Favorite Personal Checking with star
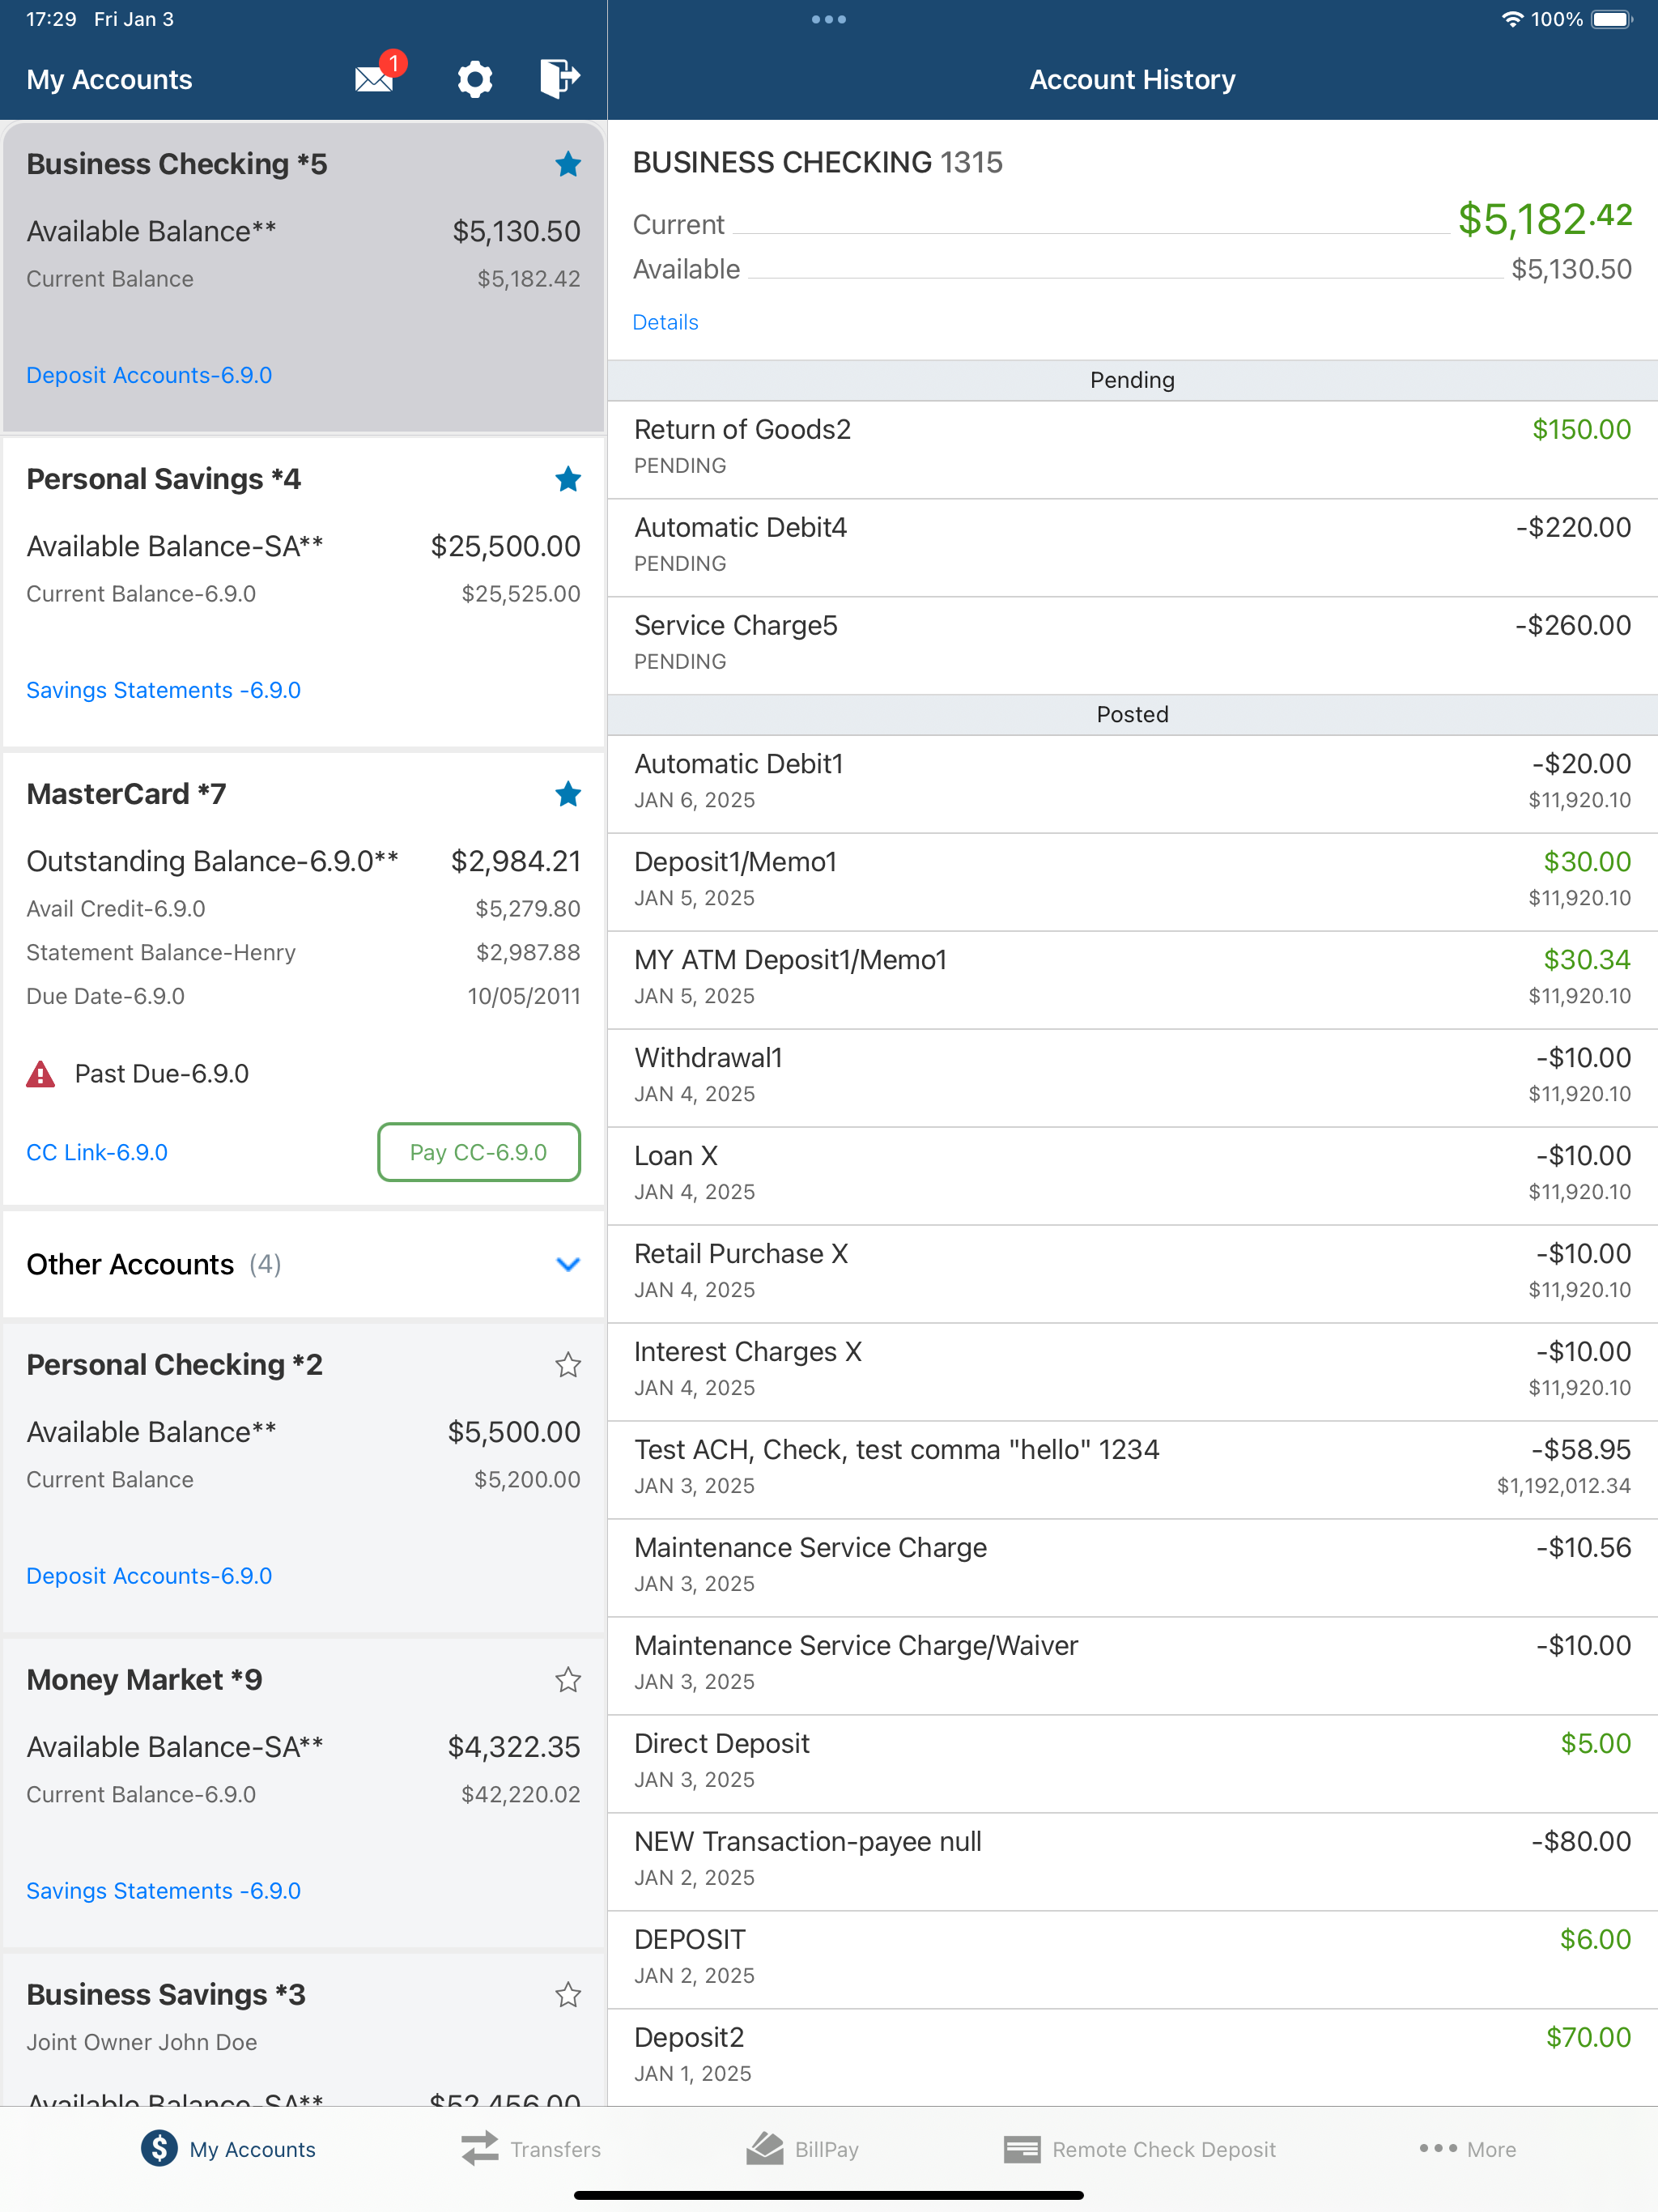This screenshot has height=2212, width=1658. coord(568,1365)
